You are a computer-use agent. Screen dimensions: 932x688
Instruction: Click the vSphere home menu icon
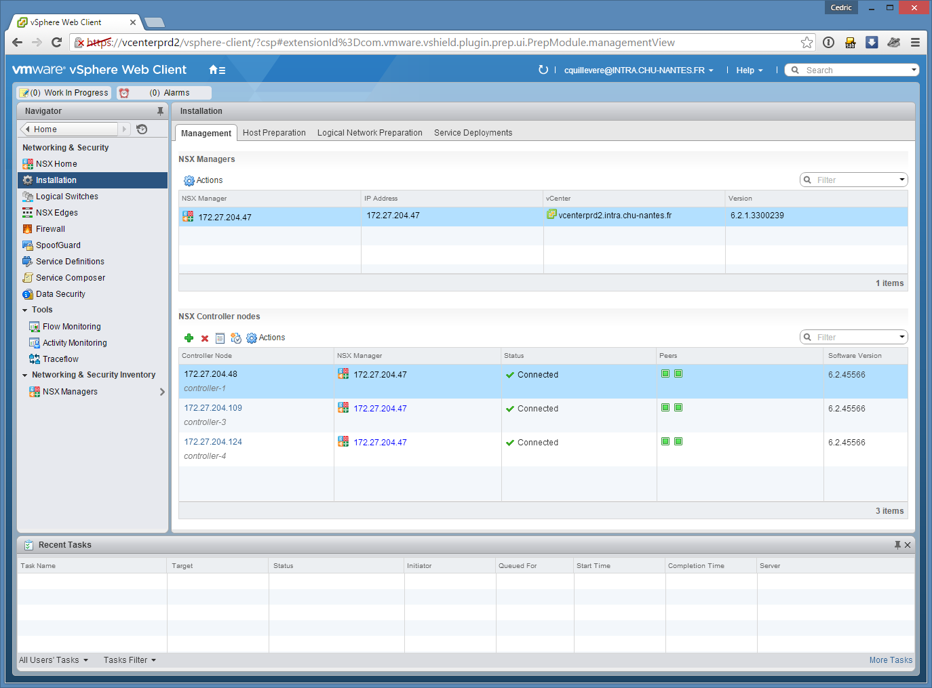(x=216, y=70)
